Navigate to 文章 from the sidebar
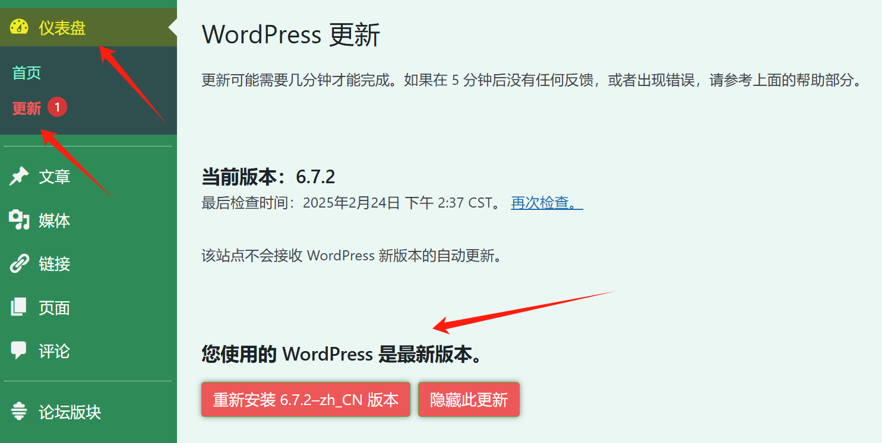The height and width of the screenshot is (443, 882). [x=55, y=176]
